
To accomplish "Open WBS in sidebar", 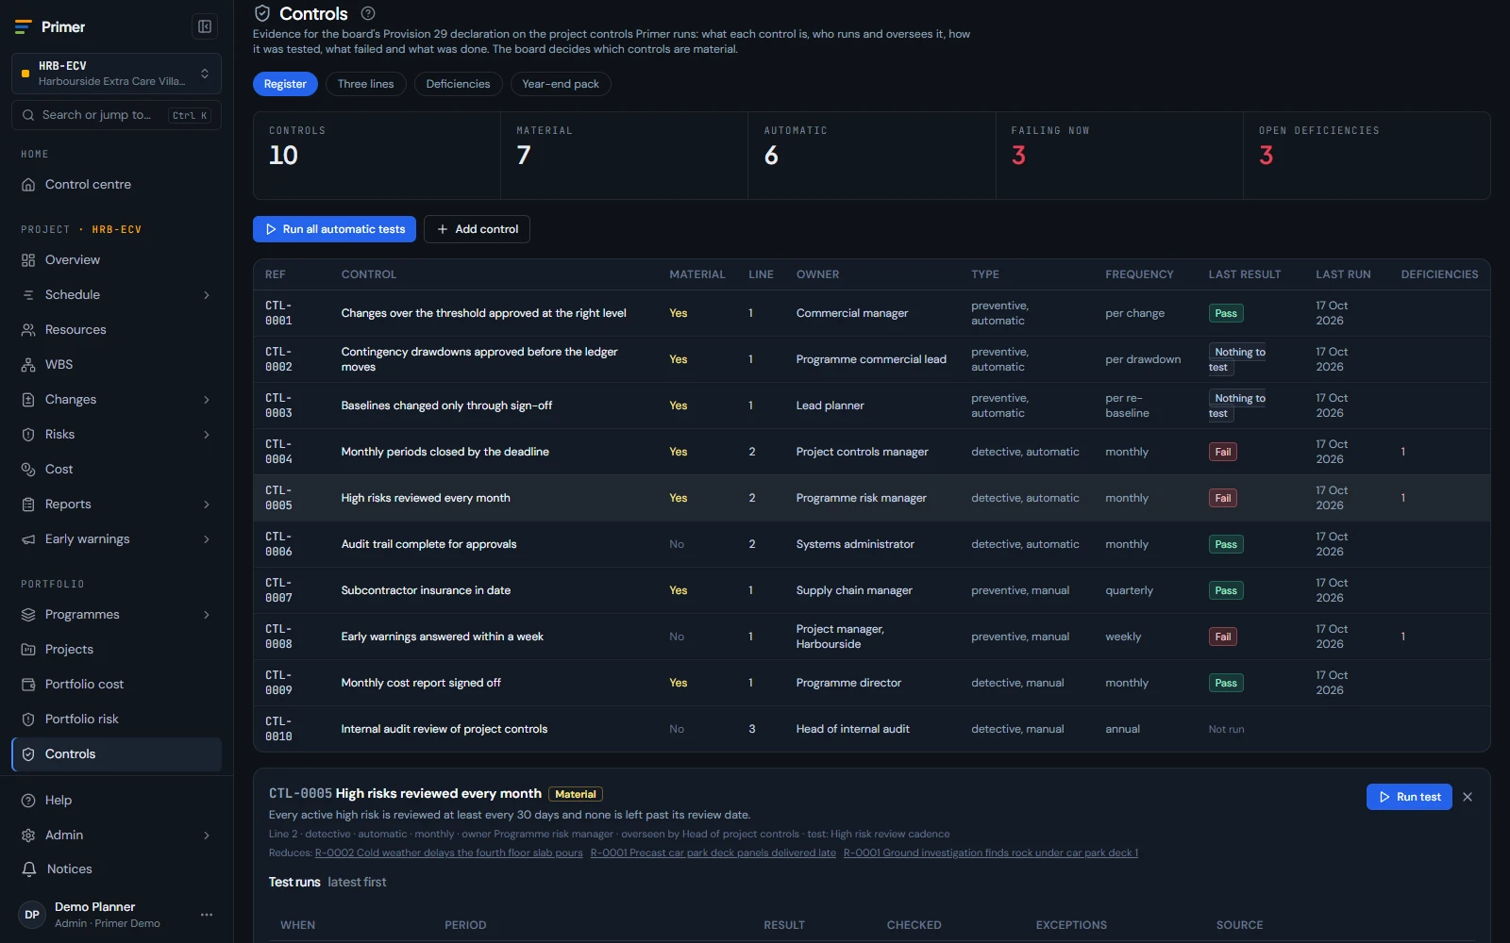I will [x=116, y=365].
